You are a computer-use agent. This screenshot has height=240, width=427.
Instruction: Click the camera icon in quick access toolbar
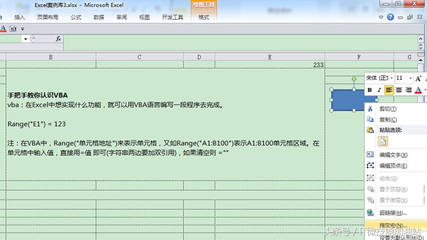tap(13, 29)
